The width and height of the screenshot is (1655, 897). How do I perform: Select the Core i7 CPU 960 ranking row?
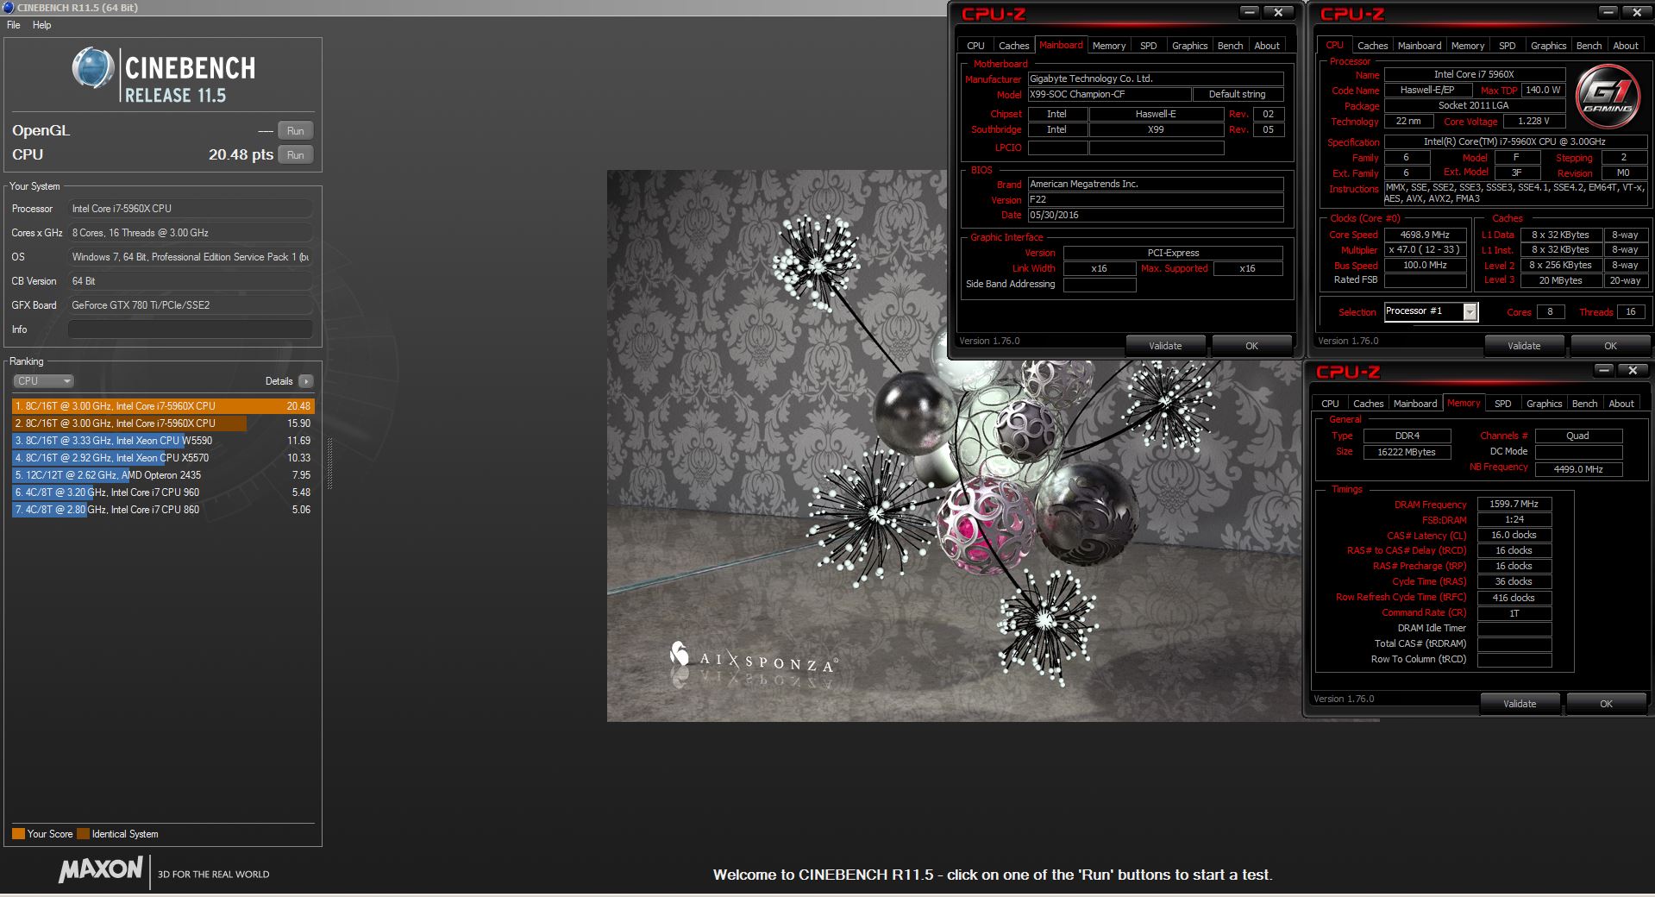pos(163,492)
